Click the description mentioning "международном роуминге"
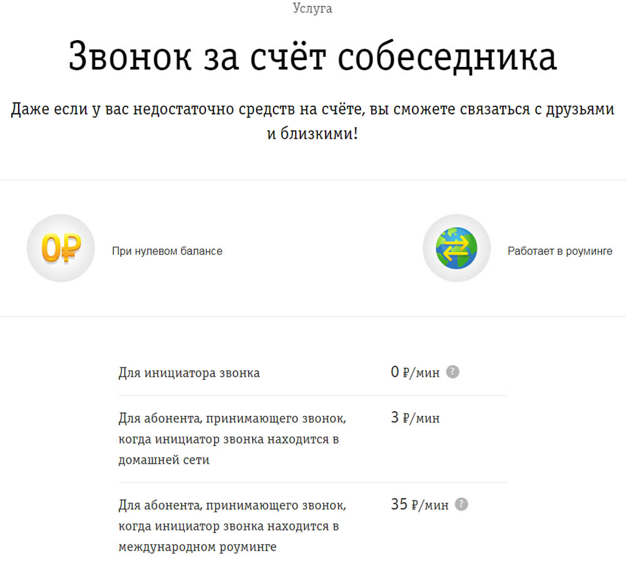 click(232, 526)
